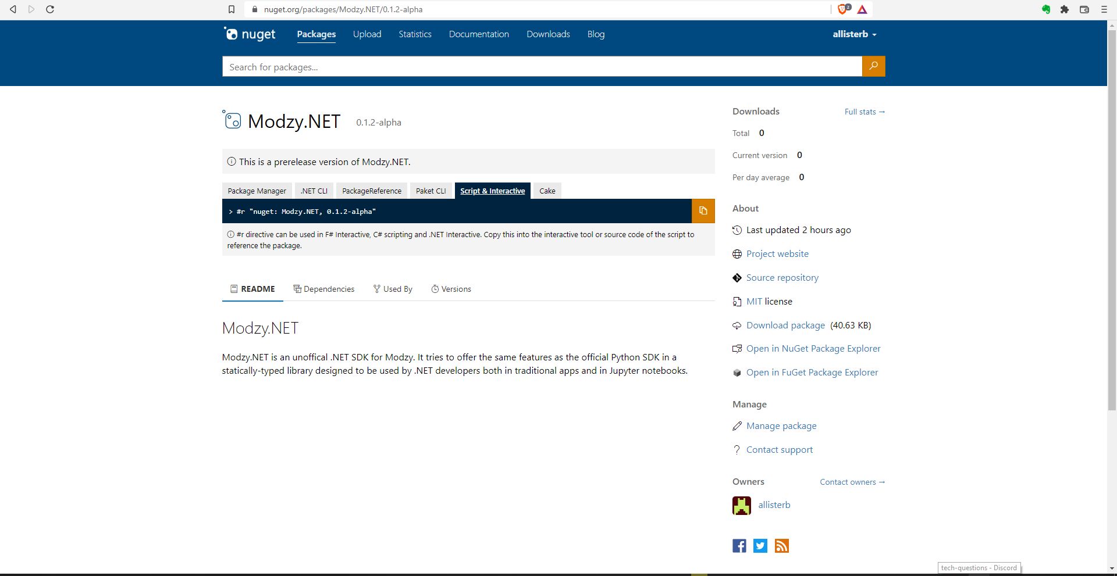Select the .NET CLI tab
The width and height of the screenshot is (1117, 576).
click(314, 191)
